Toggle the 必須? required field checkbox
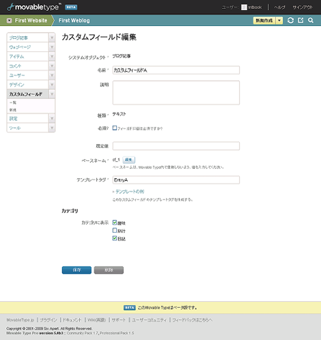This screenshot has height=340, width=321. (115, 128)
